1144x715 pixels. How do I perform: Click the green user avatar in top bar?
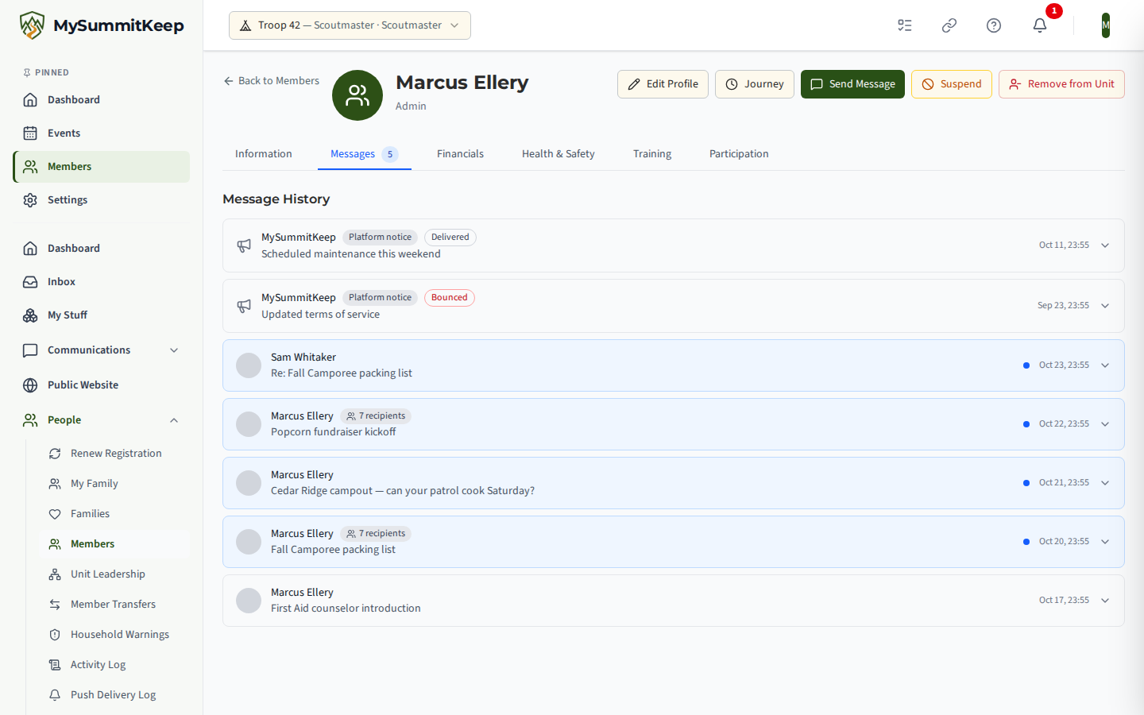click(x=1105, y=25)
